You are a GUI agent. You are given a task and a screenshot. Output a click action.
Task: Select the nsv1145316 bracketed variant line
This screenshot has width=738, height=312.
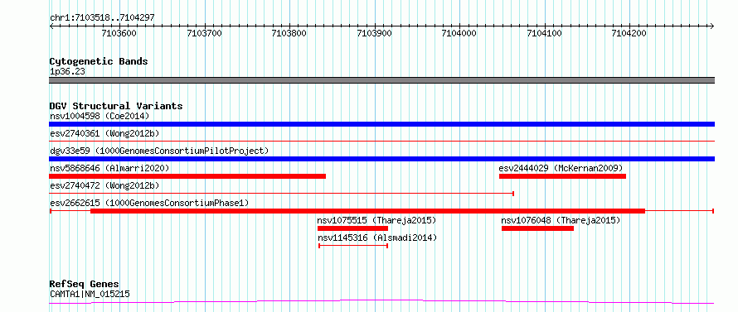pyautogui.click(x=353, y=246)
